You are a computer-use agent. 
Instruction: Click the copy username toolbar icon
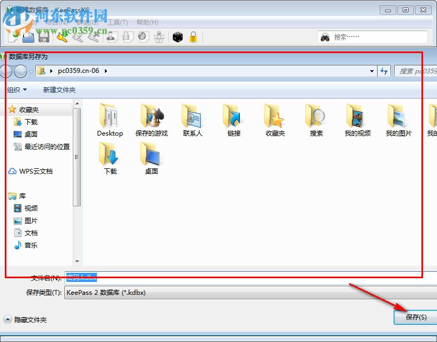112,37
